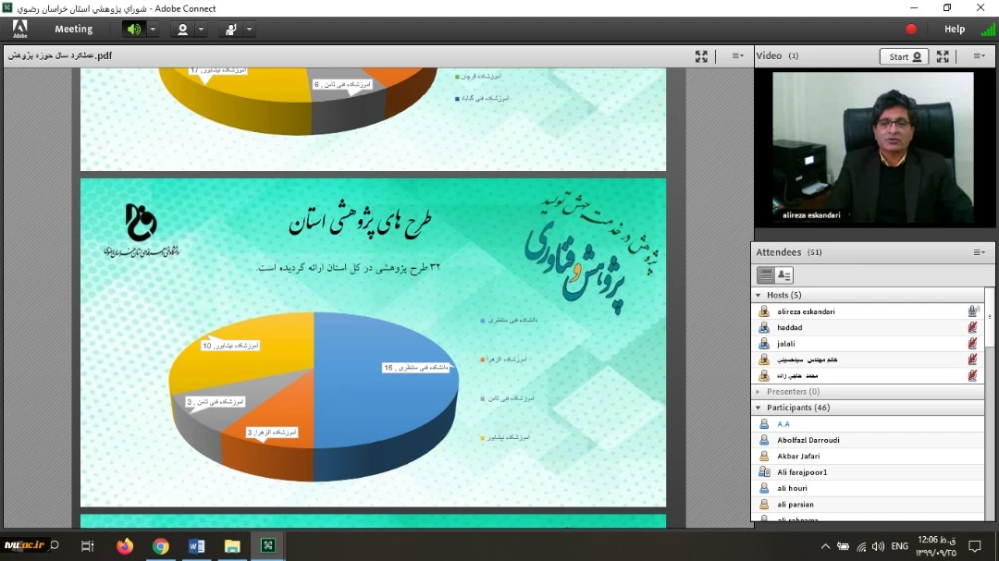
Task: Open the speaker options dropdown arrow
Action: pyautogui.click(x=154, y=30)
